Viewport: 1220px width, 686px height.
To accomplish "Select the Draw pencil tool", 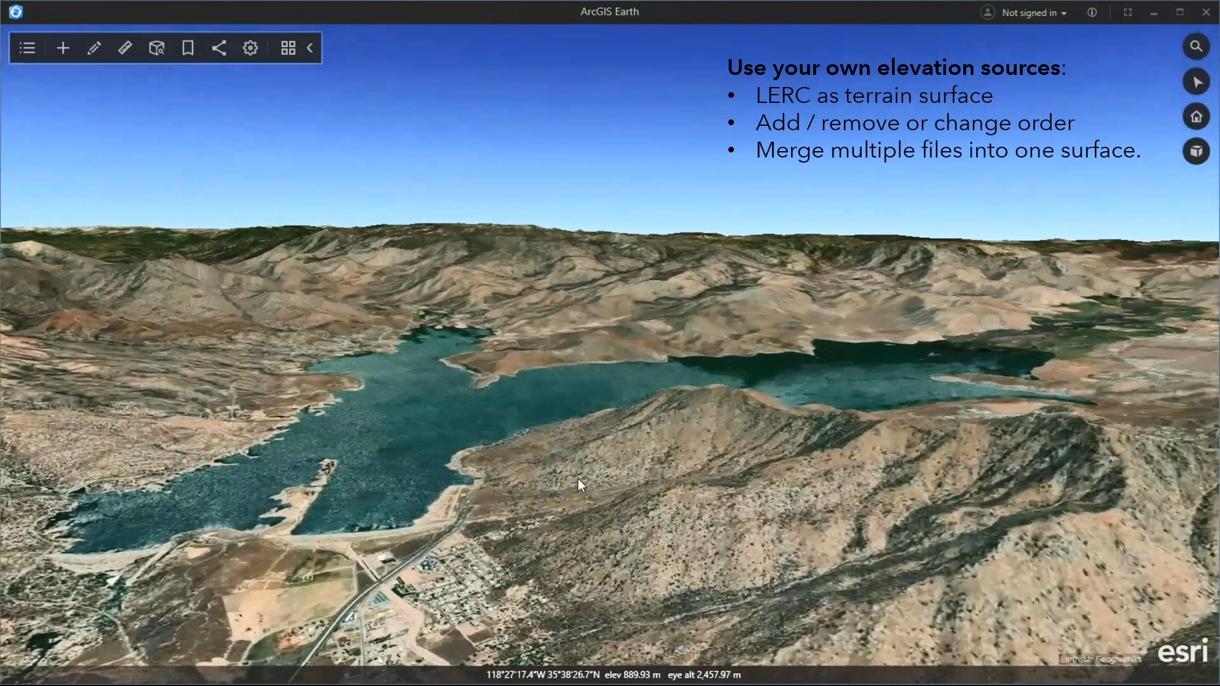I will (x=94, y=48).
